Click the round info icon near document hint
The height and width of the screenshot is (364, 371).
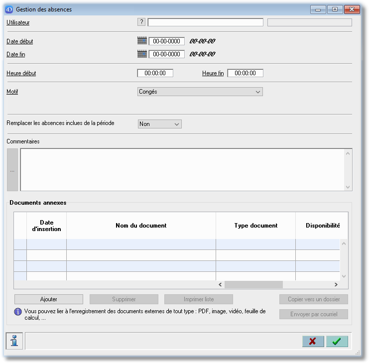click(x=18, y=312)
